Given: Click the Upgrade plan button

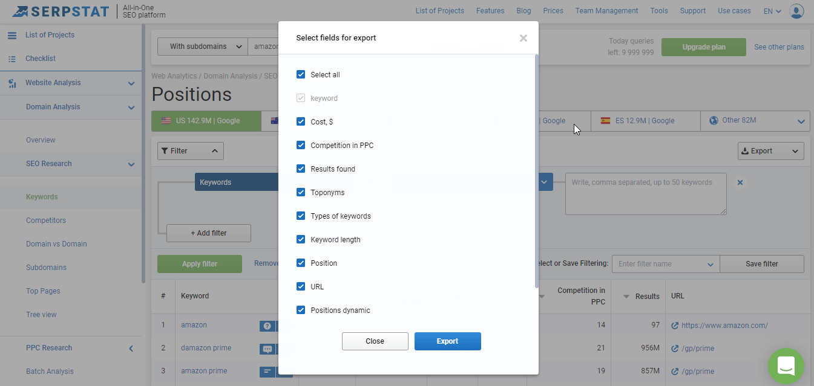Looking at the screenshot, I should pos(704,47).
